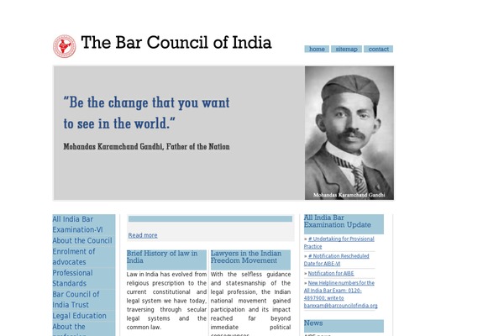Click the 'With the selfless guidance' paragraph
This screenshot has height=336, width=504.
pos(250,303)
